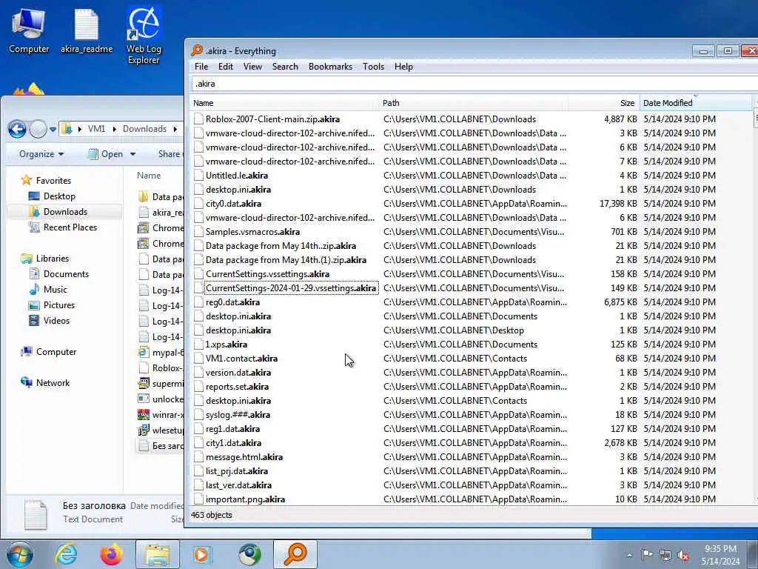Open the Computer desktop icon
The height and width of the screenshot is (569, 758).
(29, 30)
